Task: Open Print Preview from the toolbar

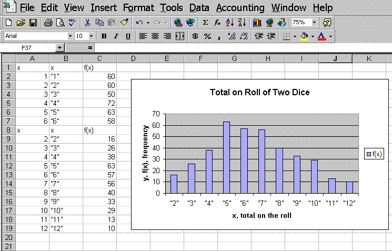Action: (x=60, y=23)
